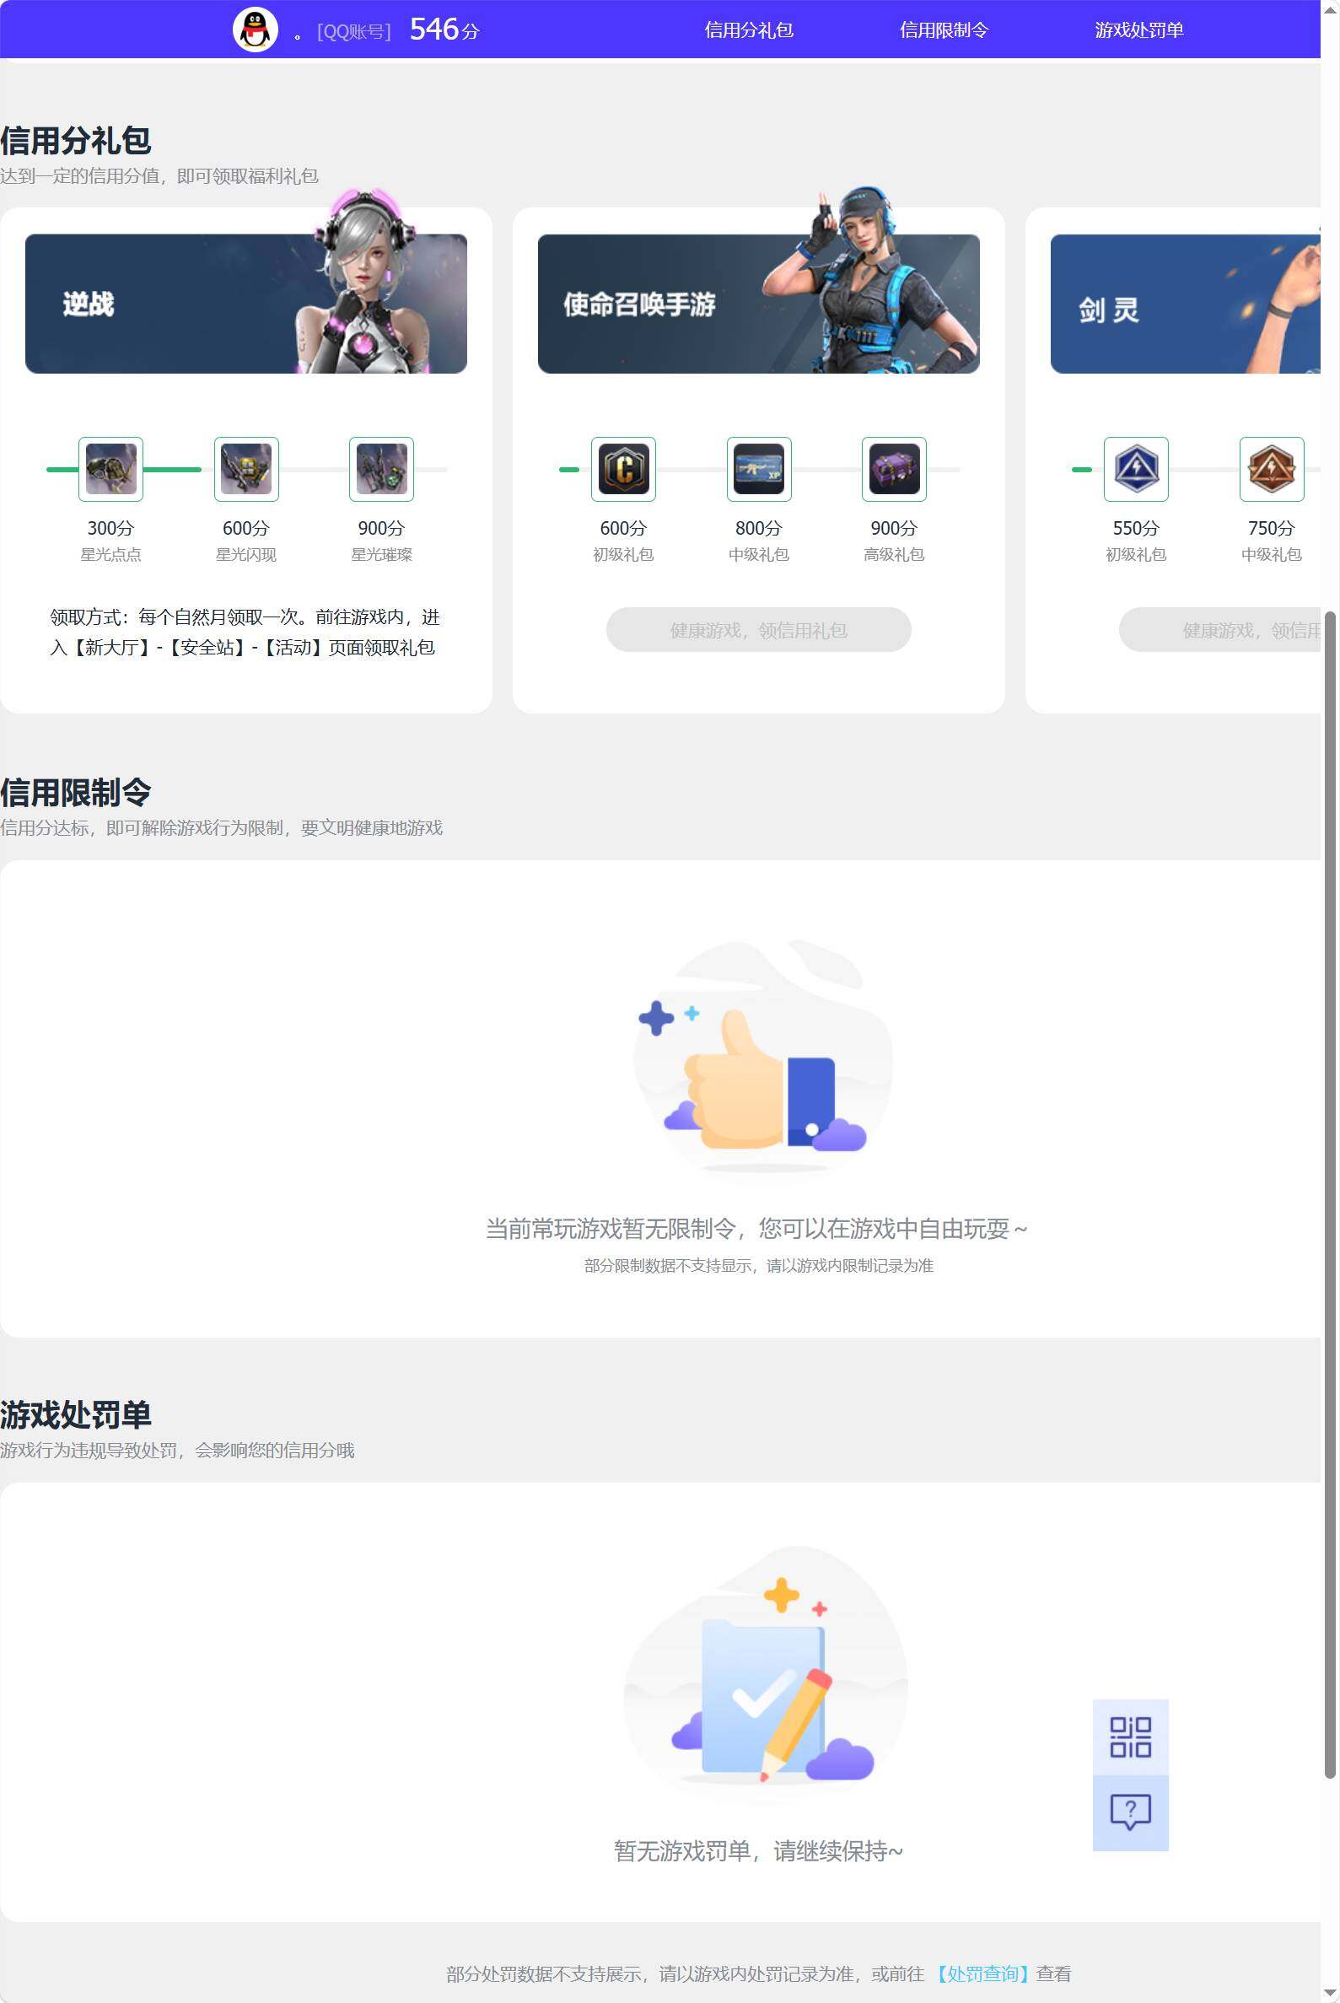Open the 游戏处罚单 nav tab
Viewport: 1340px width, 2003px height.
pos(1138,30)
